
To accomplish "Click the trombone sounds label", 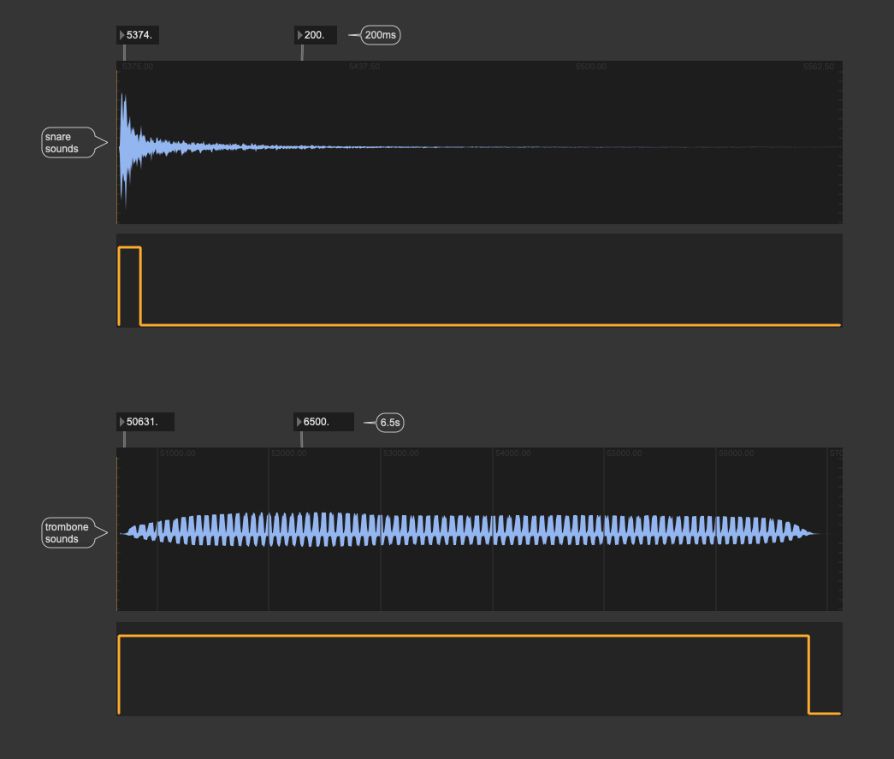I will tap(68, 532).
